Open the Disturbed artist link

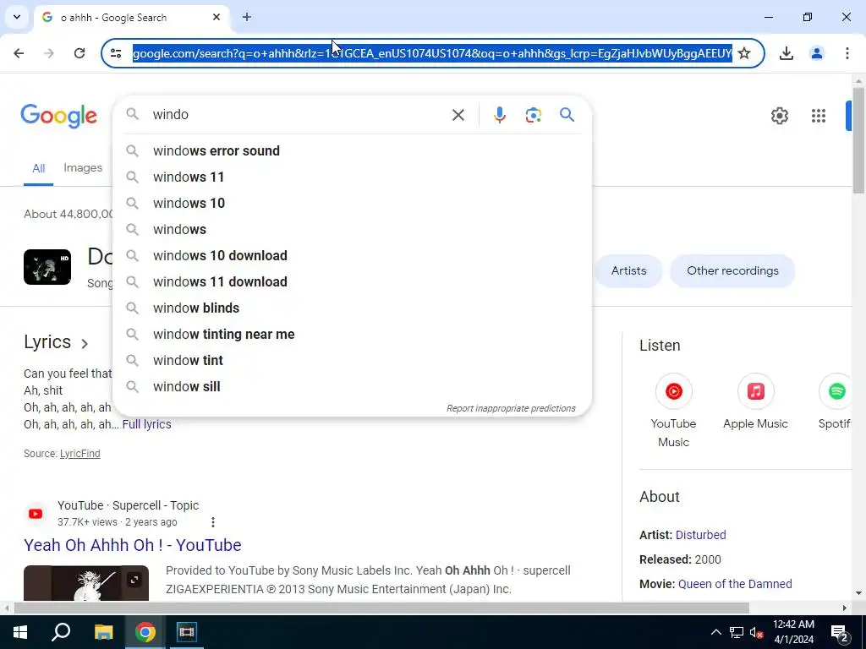click(700, 535)
